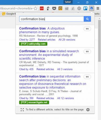The image size is (101, 120).
Task: Click the page vertical scrollbar thumb
Action: pyautogui.click(x=99, y=41)
